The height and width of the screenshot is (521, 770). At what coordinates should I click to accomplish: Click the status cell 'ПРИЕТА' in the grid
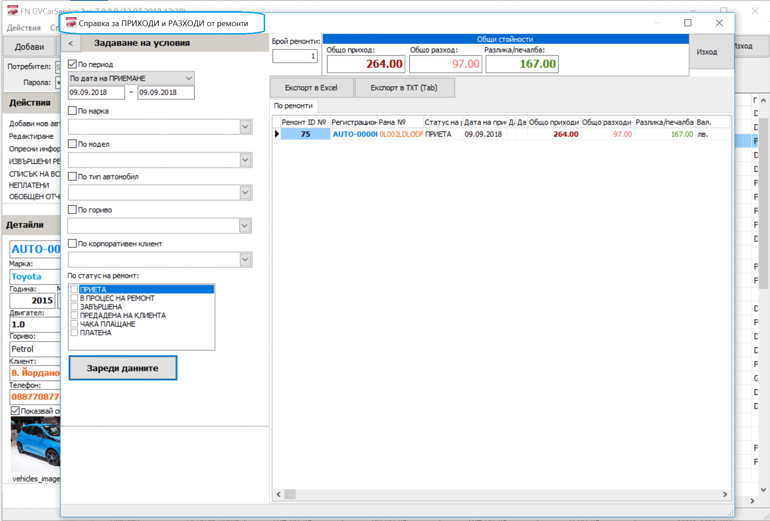tap(443, 134)
